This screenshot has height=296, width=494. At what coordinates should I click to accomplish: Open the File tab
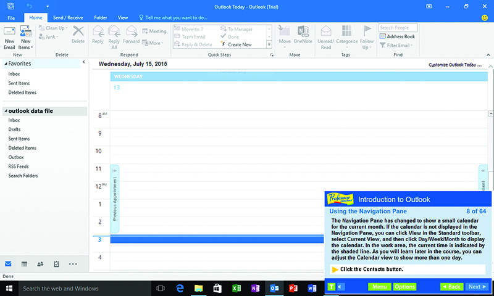11,18
